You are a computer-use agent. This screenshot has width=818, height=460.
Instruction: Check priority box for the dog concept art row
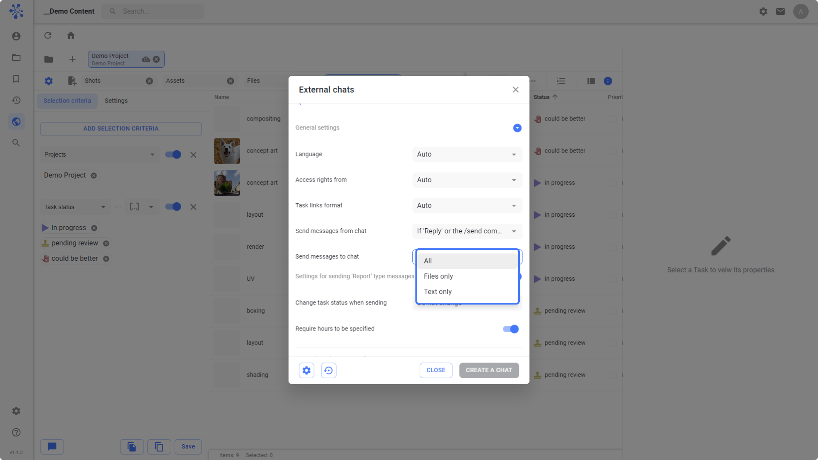click(613, 151)
